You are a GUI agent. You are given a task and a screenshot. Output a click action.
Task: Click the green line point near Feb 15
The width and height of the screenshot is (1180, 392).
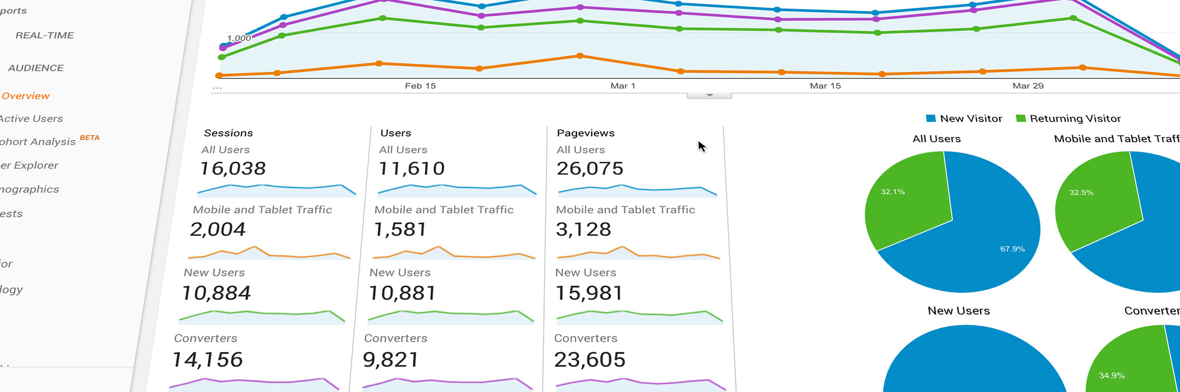click(383, 18)
